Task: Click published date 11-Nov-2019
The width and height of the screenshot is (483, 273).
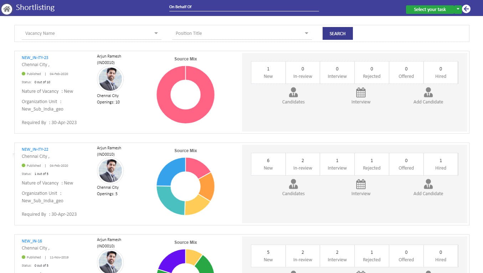Action: coord(59,257)
